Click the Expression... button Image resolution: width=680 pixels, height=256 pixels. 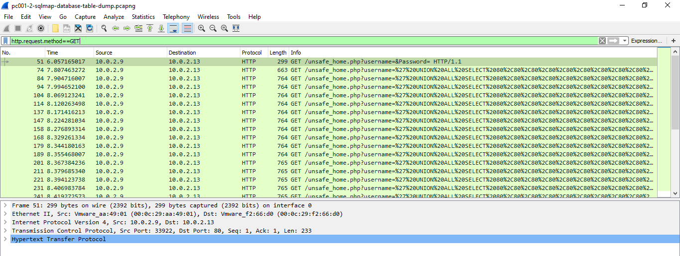(x=647, y=41)
